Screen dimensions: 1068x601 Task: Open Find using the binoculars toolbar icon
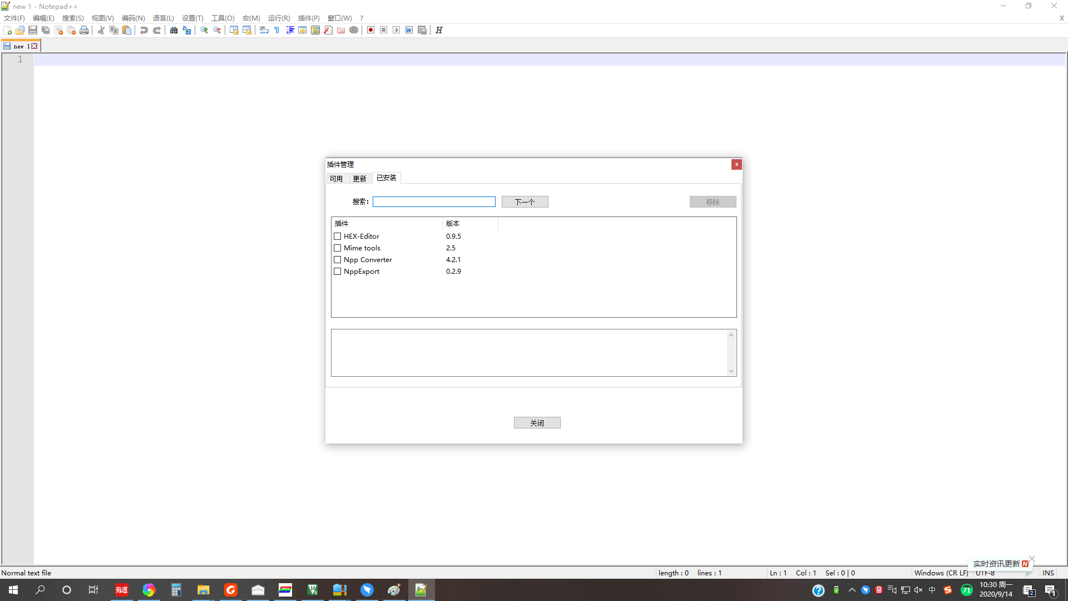pyautogui.click(x=174, y=30)
